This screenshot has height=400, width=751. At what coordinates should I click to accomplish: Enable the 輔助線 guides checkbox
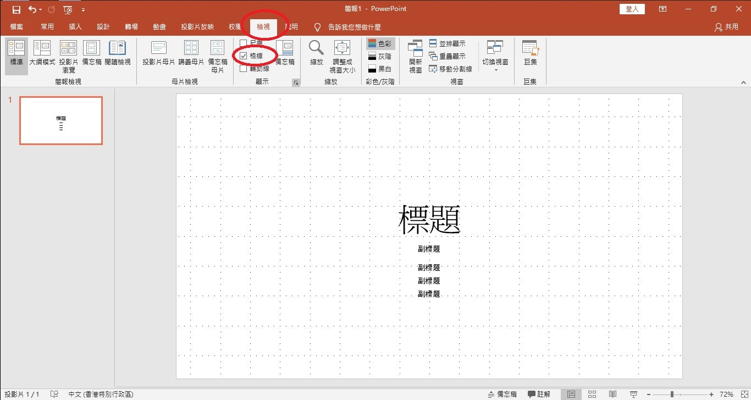coord(242,68)
